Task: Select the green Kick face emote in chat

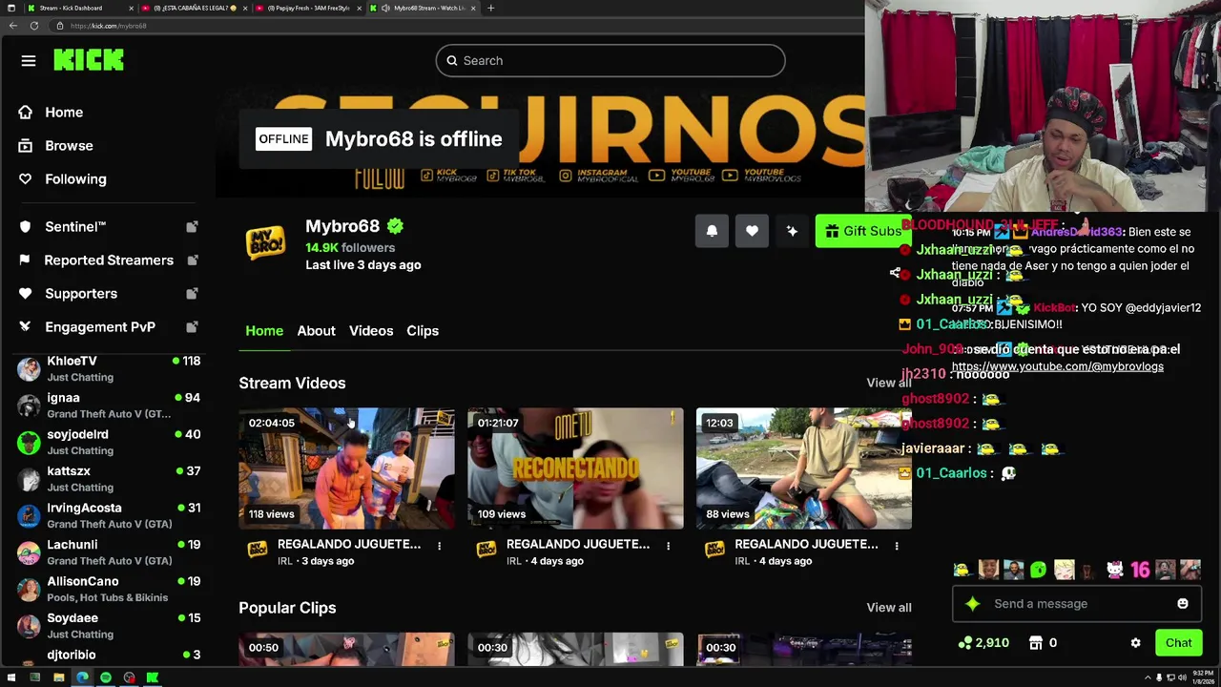Action: [1038, 571]
